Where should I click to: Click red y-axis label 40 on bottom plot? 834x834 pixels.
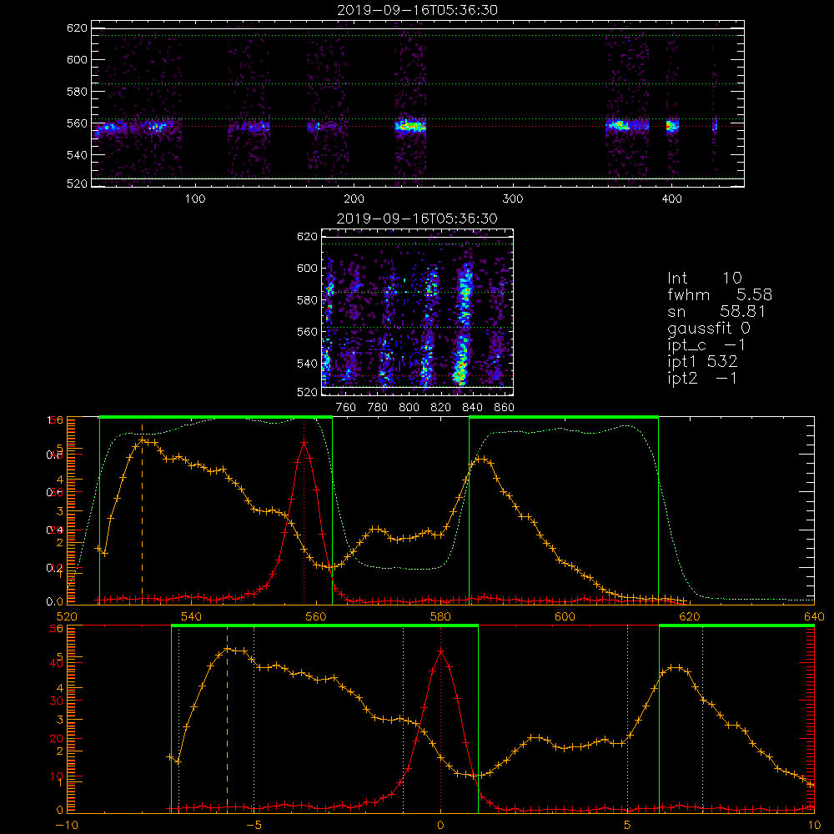(x=57, y=663)
